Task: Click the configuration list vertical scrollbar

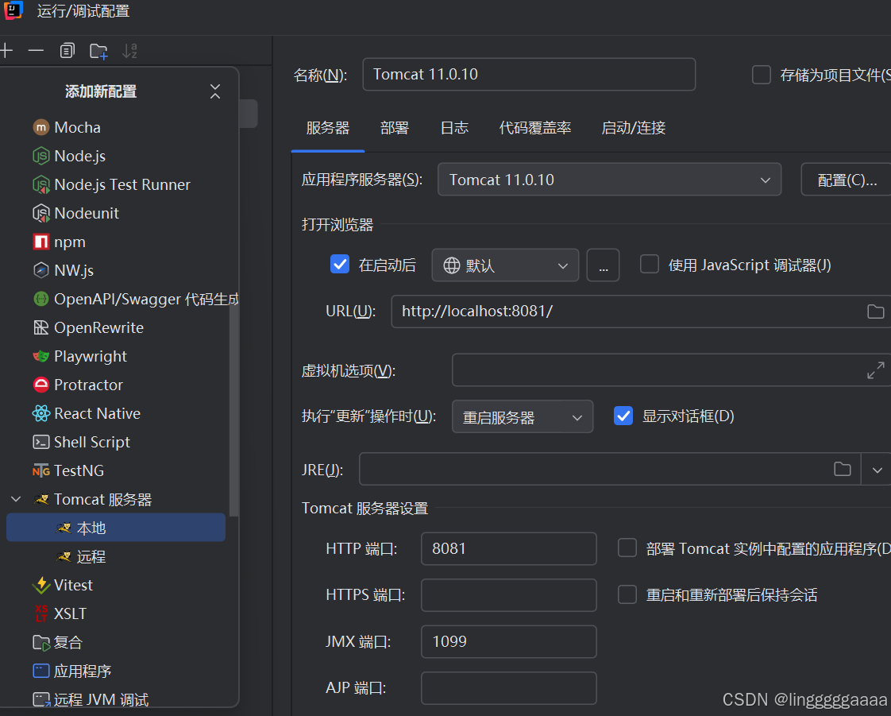Action: (233, 409)
